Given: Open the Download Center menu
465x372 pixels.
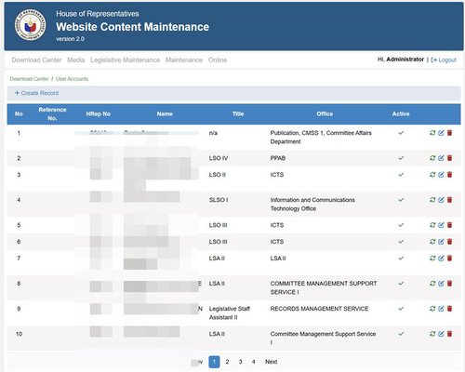Looking at the screenshot, I should (x=36, y=60).
